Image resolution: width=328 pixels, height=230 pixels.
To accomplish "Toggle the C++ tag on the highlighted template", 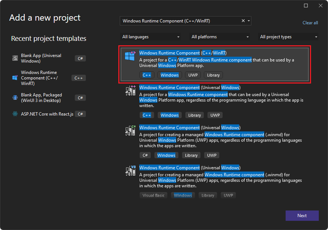I will tap(147, 75).
